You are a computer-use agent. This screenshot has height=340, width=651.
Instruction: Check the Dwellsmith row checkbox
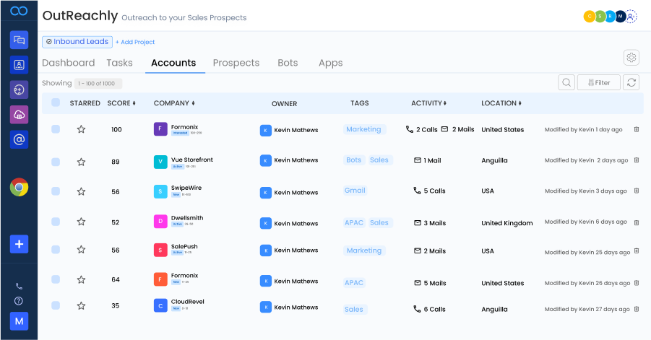[x=56, y=221]
